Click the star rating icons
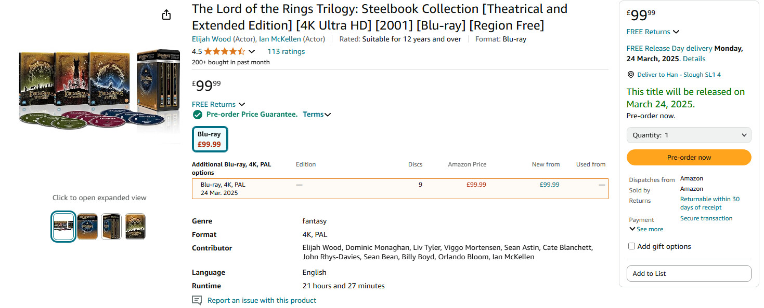This screenshot has width=764, height=308. [x=224, y=51]
